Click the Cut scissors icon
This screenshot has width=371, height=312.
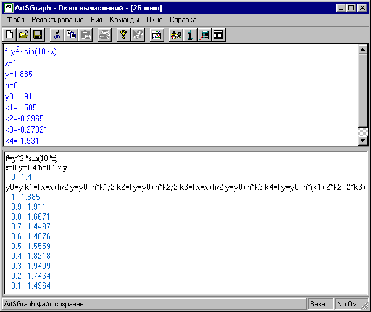(x=57, y=35)
